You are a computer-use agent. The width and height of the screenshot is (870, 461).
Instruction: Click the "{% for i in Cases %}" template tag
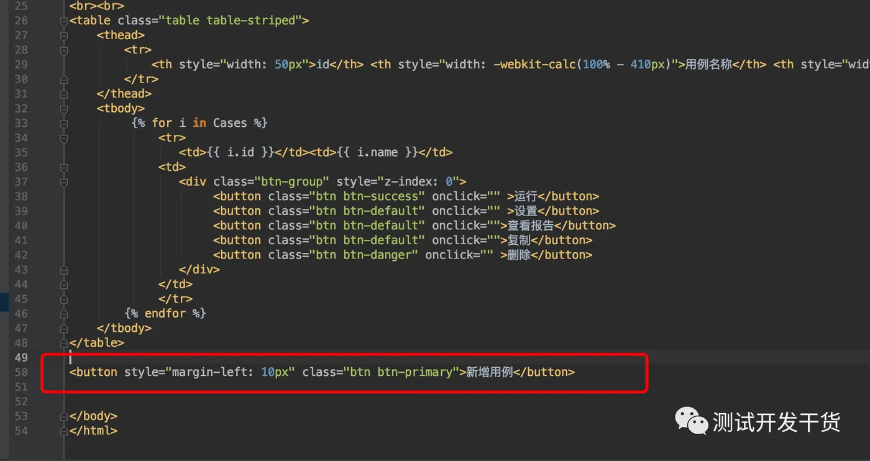click(x=199, y=123)
